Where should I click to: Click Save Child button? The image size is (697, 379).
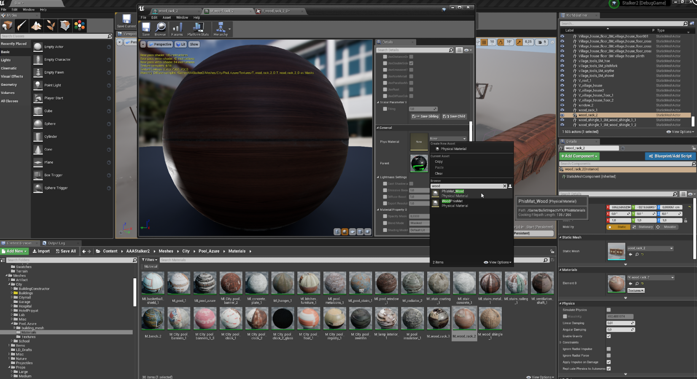[454, 116]
